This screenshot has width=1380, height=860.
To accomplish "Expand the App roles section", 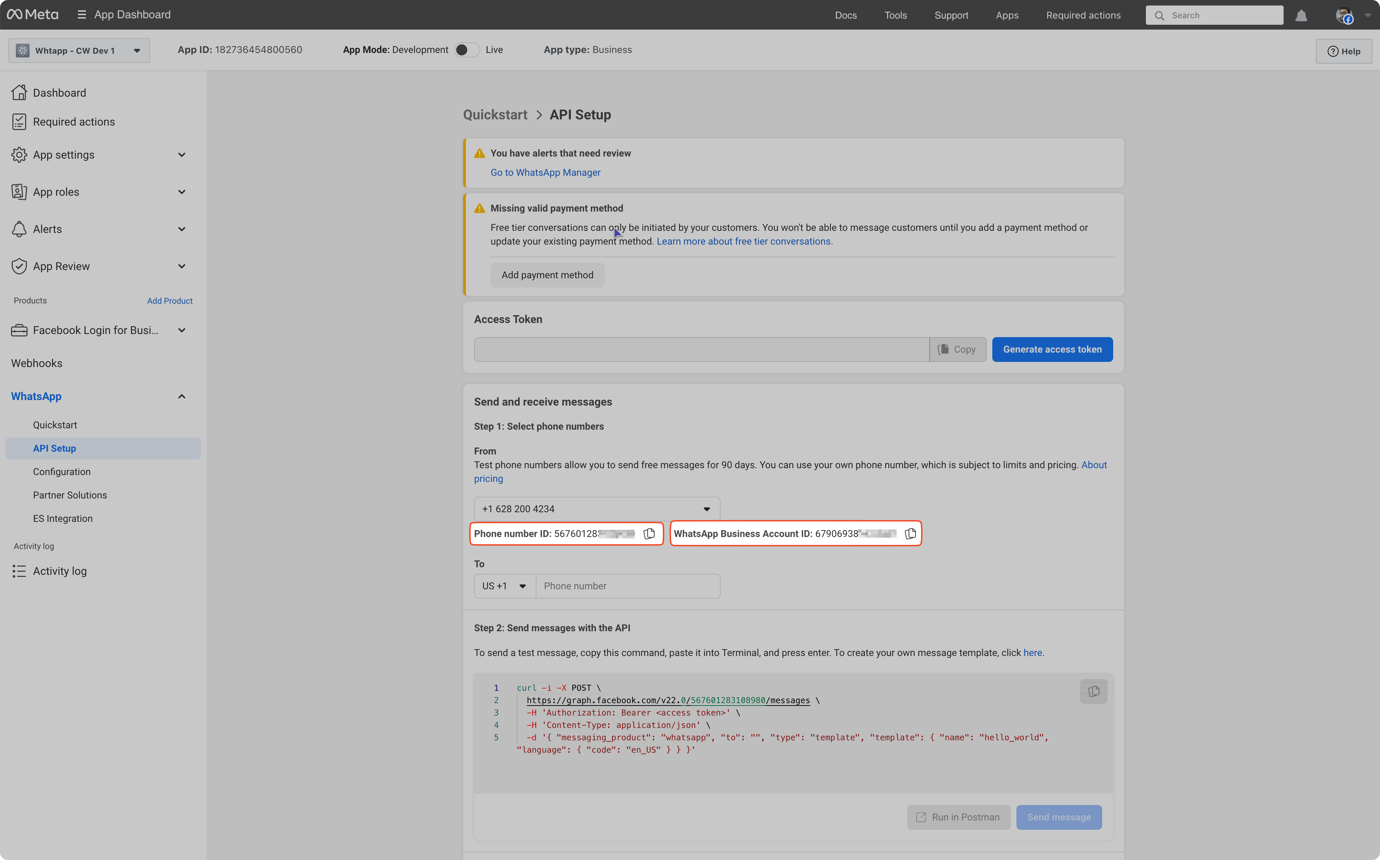I will [181, 192].
